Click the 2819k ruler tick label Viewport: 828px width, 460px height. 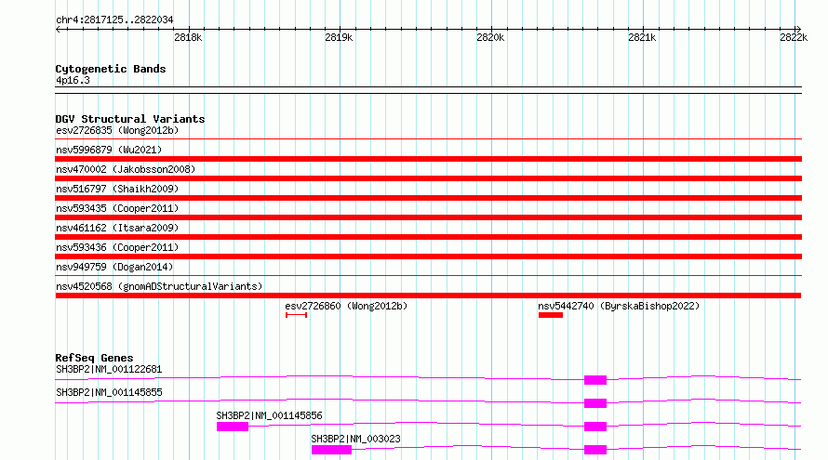(x=339, y=37)
